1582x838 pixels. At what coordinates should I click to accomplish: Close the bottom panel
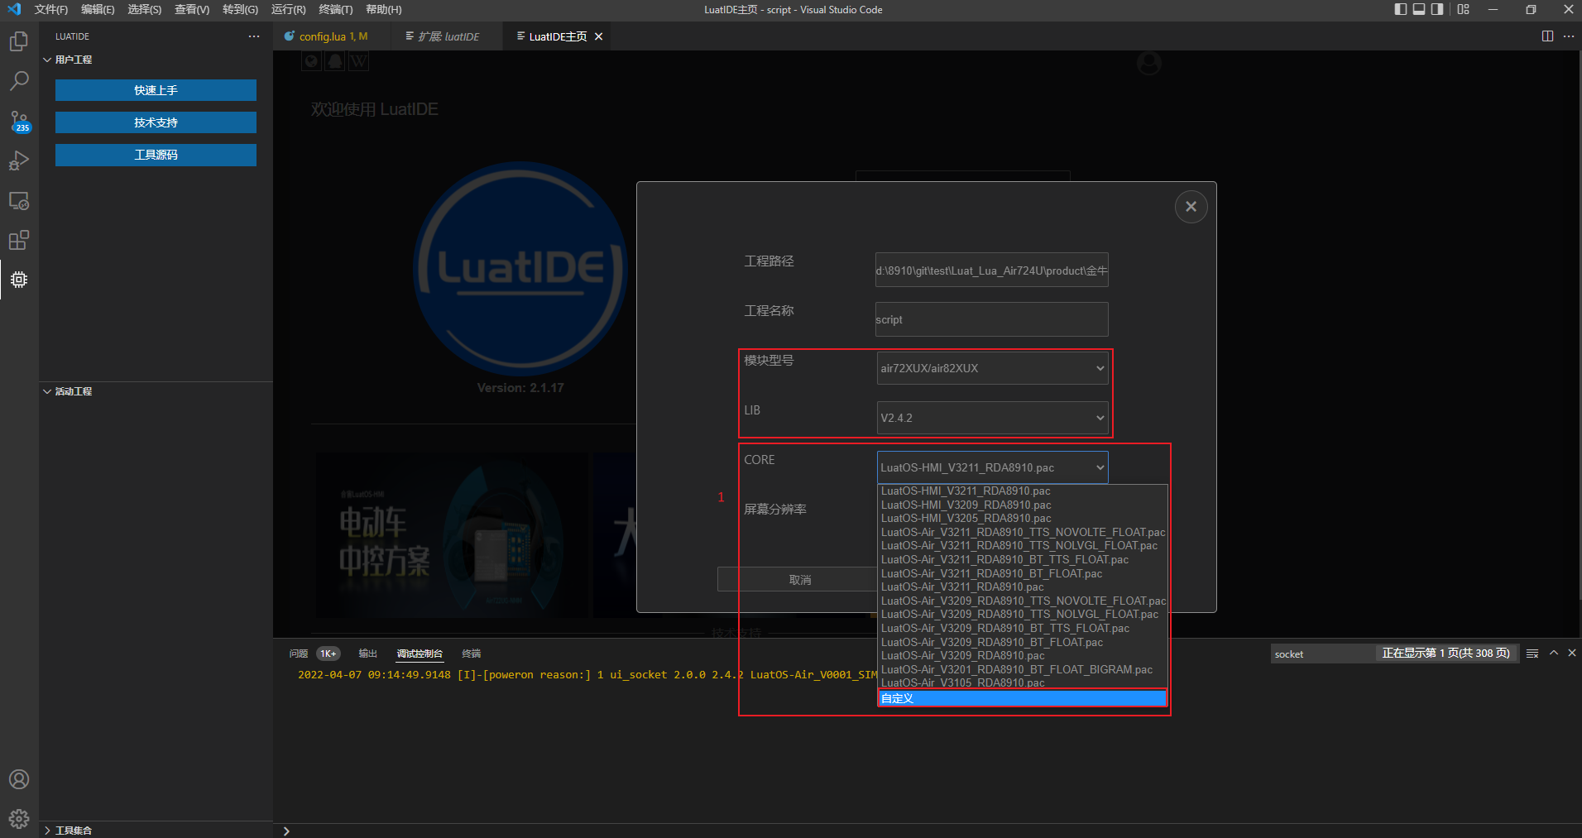[x=1572, y=654]
